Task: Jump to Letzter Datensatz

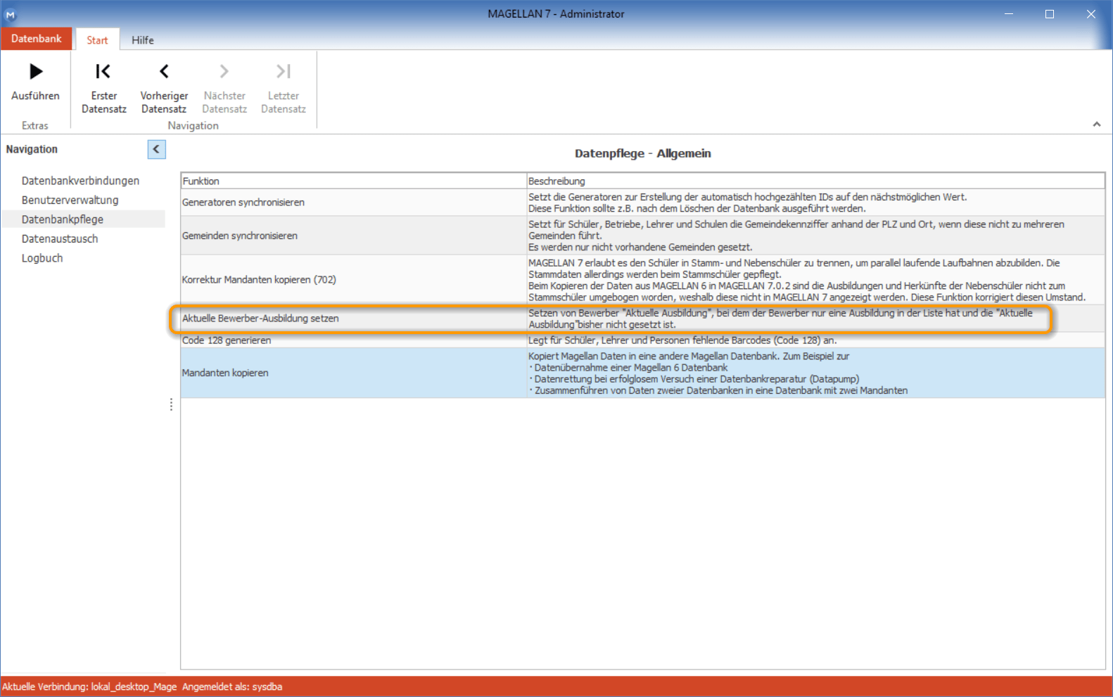Action: point(284,88)
